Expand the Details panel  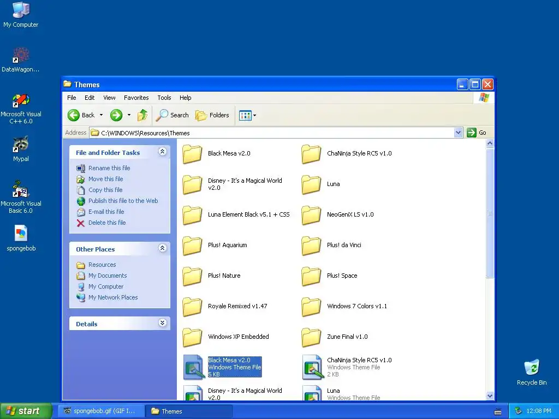pyautogui.click(x=162, y=323)
